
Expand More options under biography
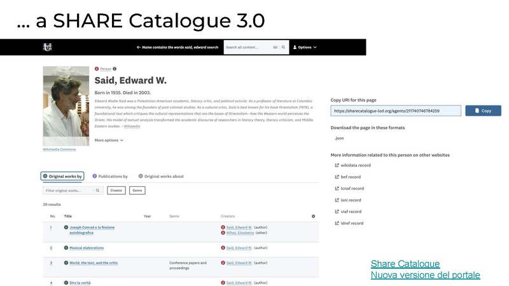coord(109,140)
